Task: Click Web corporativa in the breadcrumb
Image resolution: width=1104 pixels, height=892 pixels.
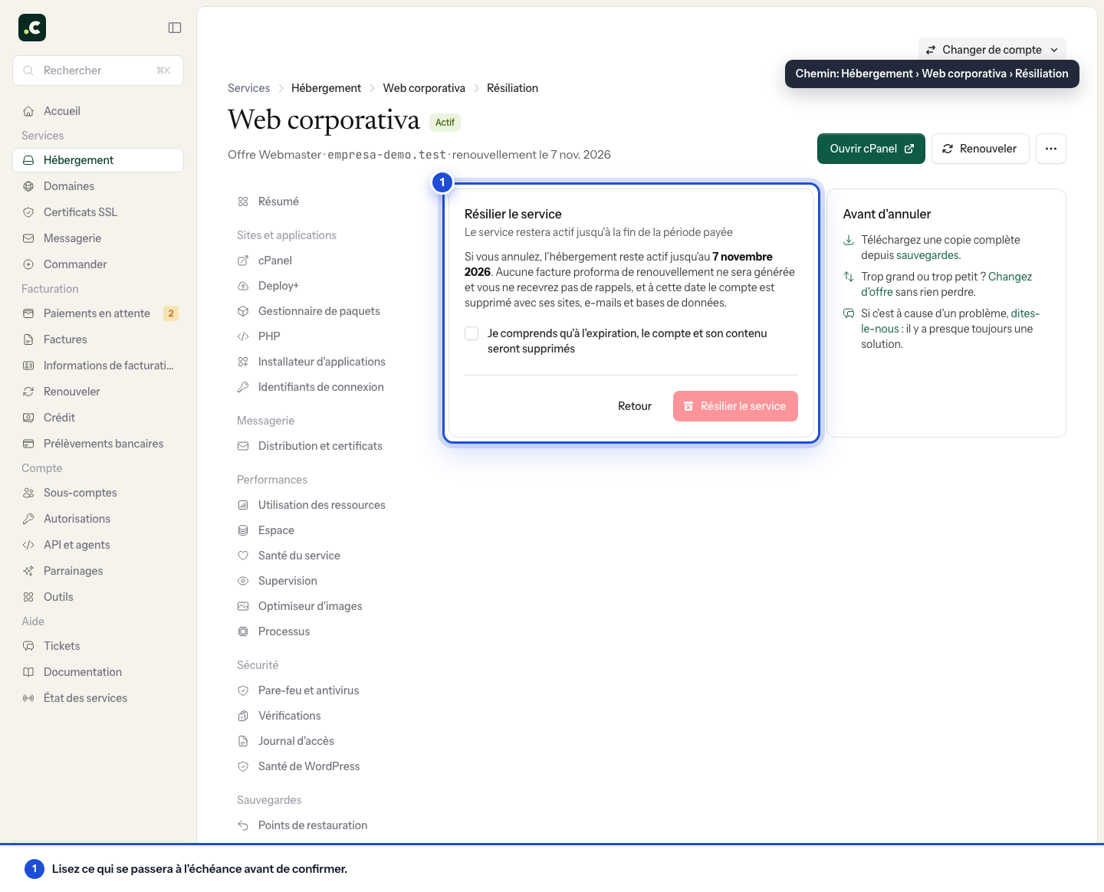Action: pyautogui.click(x=424, y=88)
